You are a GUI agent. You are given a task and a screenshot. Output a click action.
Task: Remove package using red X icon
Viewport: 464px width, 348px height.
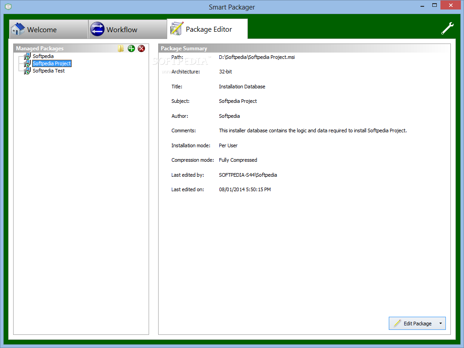[x=141, y=48]
